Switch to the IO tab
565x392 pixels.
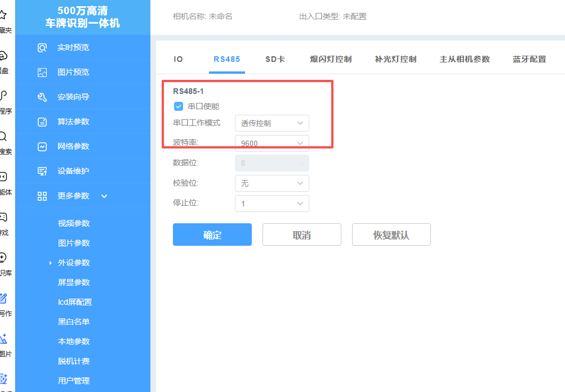coord(179,60)
